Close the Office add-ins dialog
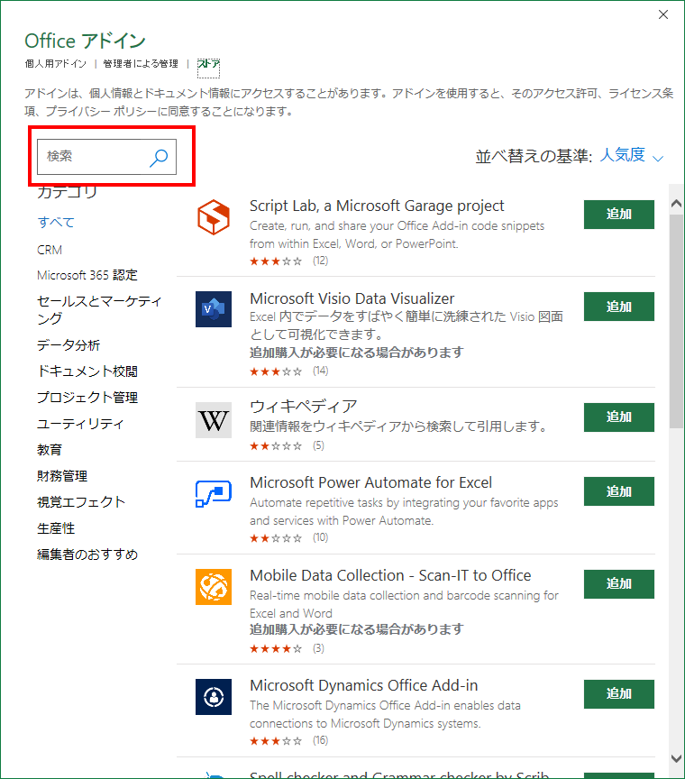The height and width of the screenshot is (779, 685). [x=663, y=14]
